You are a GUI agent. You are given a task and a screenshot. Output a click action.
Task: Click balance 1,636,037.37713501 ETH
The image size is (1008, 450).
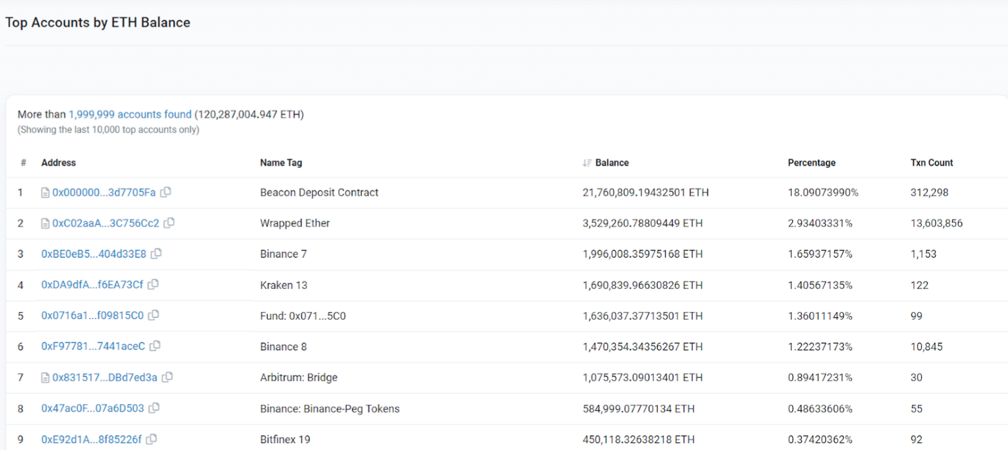click(642, 315)
